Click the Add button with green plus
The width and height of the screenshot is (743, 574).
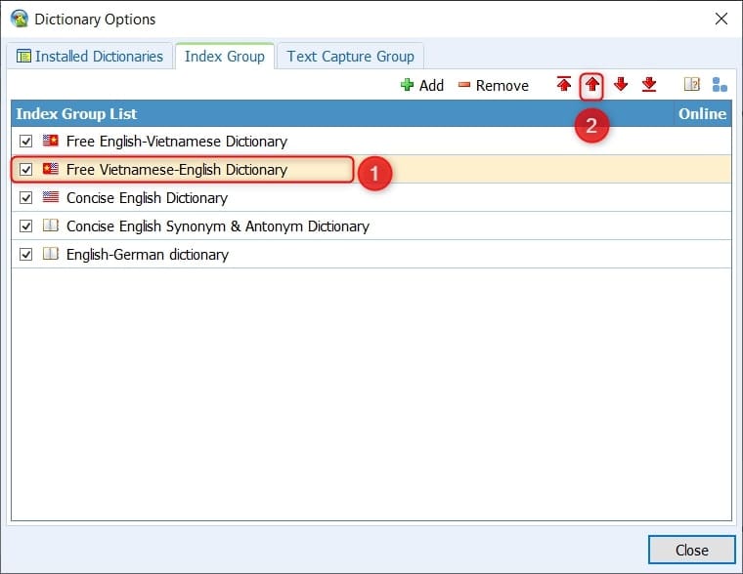click(422, 85)
